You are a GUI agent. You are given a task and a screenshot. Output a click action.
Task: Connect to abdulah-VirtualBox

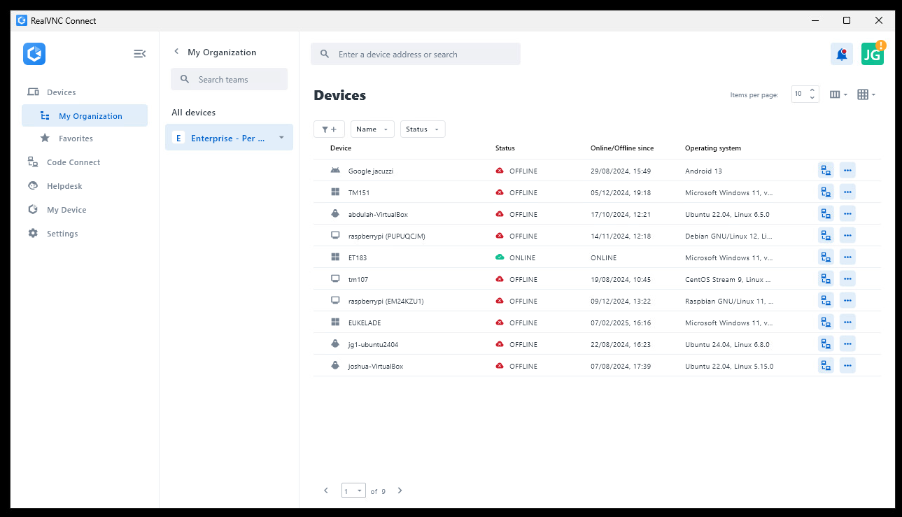(x=826, y=214)
